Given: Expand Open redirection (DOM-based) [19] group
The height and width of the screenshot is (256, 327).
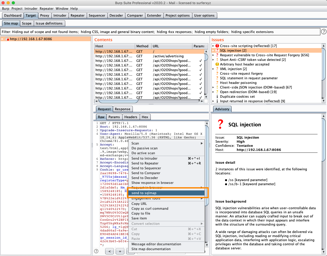Looking at the screenshot, I should coord(213,92).
